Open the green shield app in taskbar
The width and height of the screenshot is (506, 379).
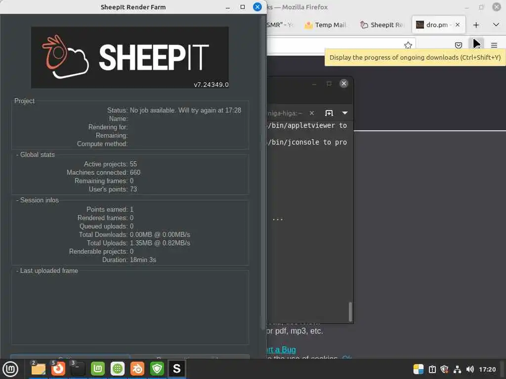[x=157, y=369]
